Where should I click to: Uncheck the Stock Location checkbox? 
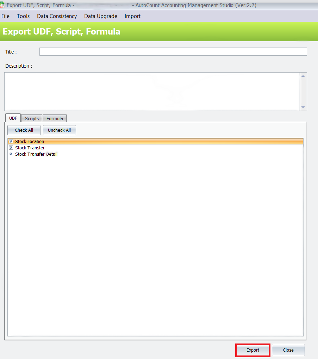point(11,141)
